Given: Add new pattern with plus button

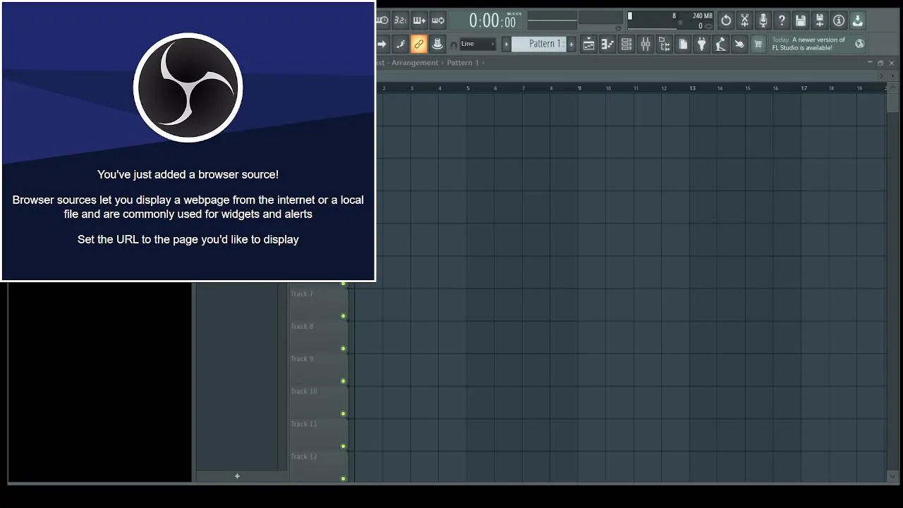Looking at the screenshot, I should (571, 44).
